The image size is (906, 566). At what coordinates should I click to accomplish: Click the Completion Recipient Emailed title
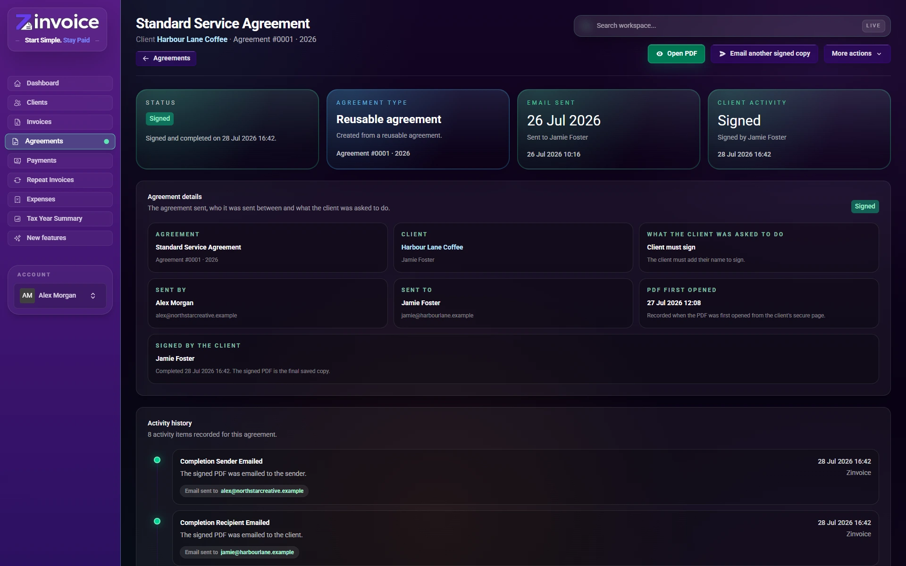click(x=225, y=523)
